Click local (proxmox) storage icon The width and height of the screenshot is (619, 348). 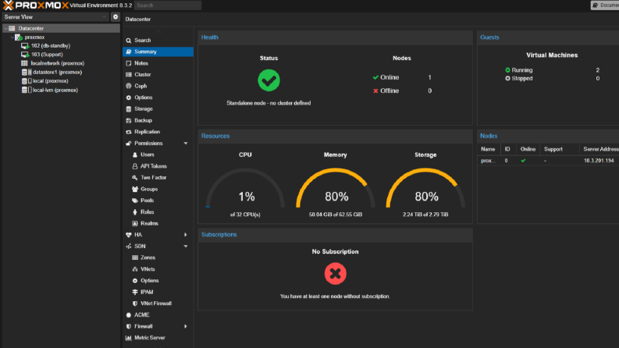point(27,81)
